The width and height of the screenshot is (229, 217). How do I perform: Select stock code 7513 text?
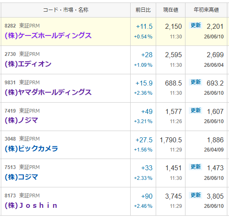click(x=10, y=167)
